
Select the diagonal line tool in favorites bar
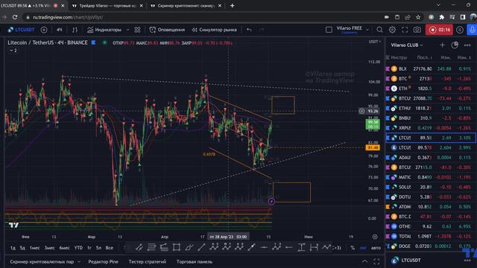click(x=201, y=248)
